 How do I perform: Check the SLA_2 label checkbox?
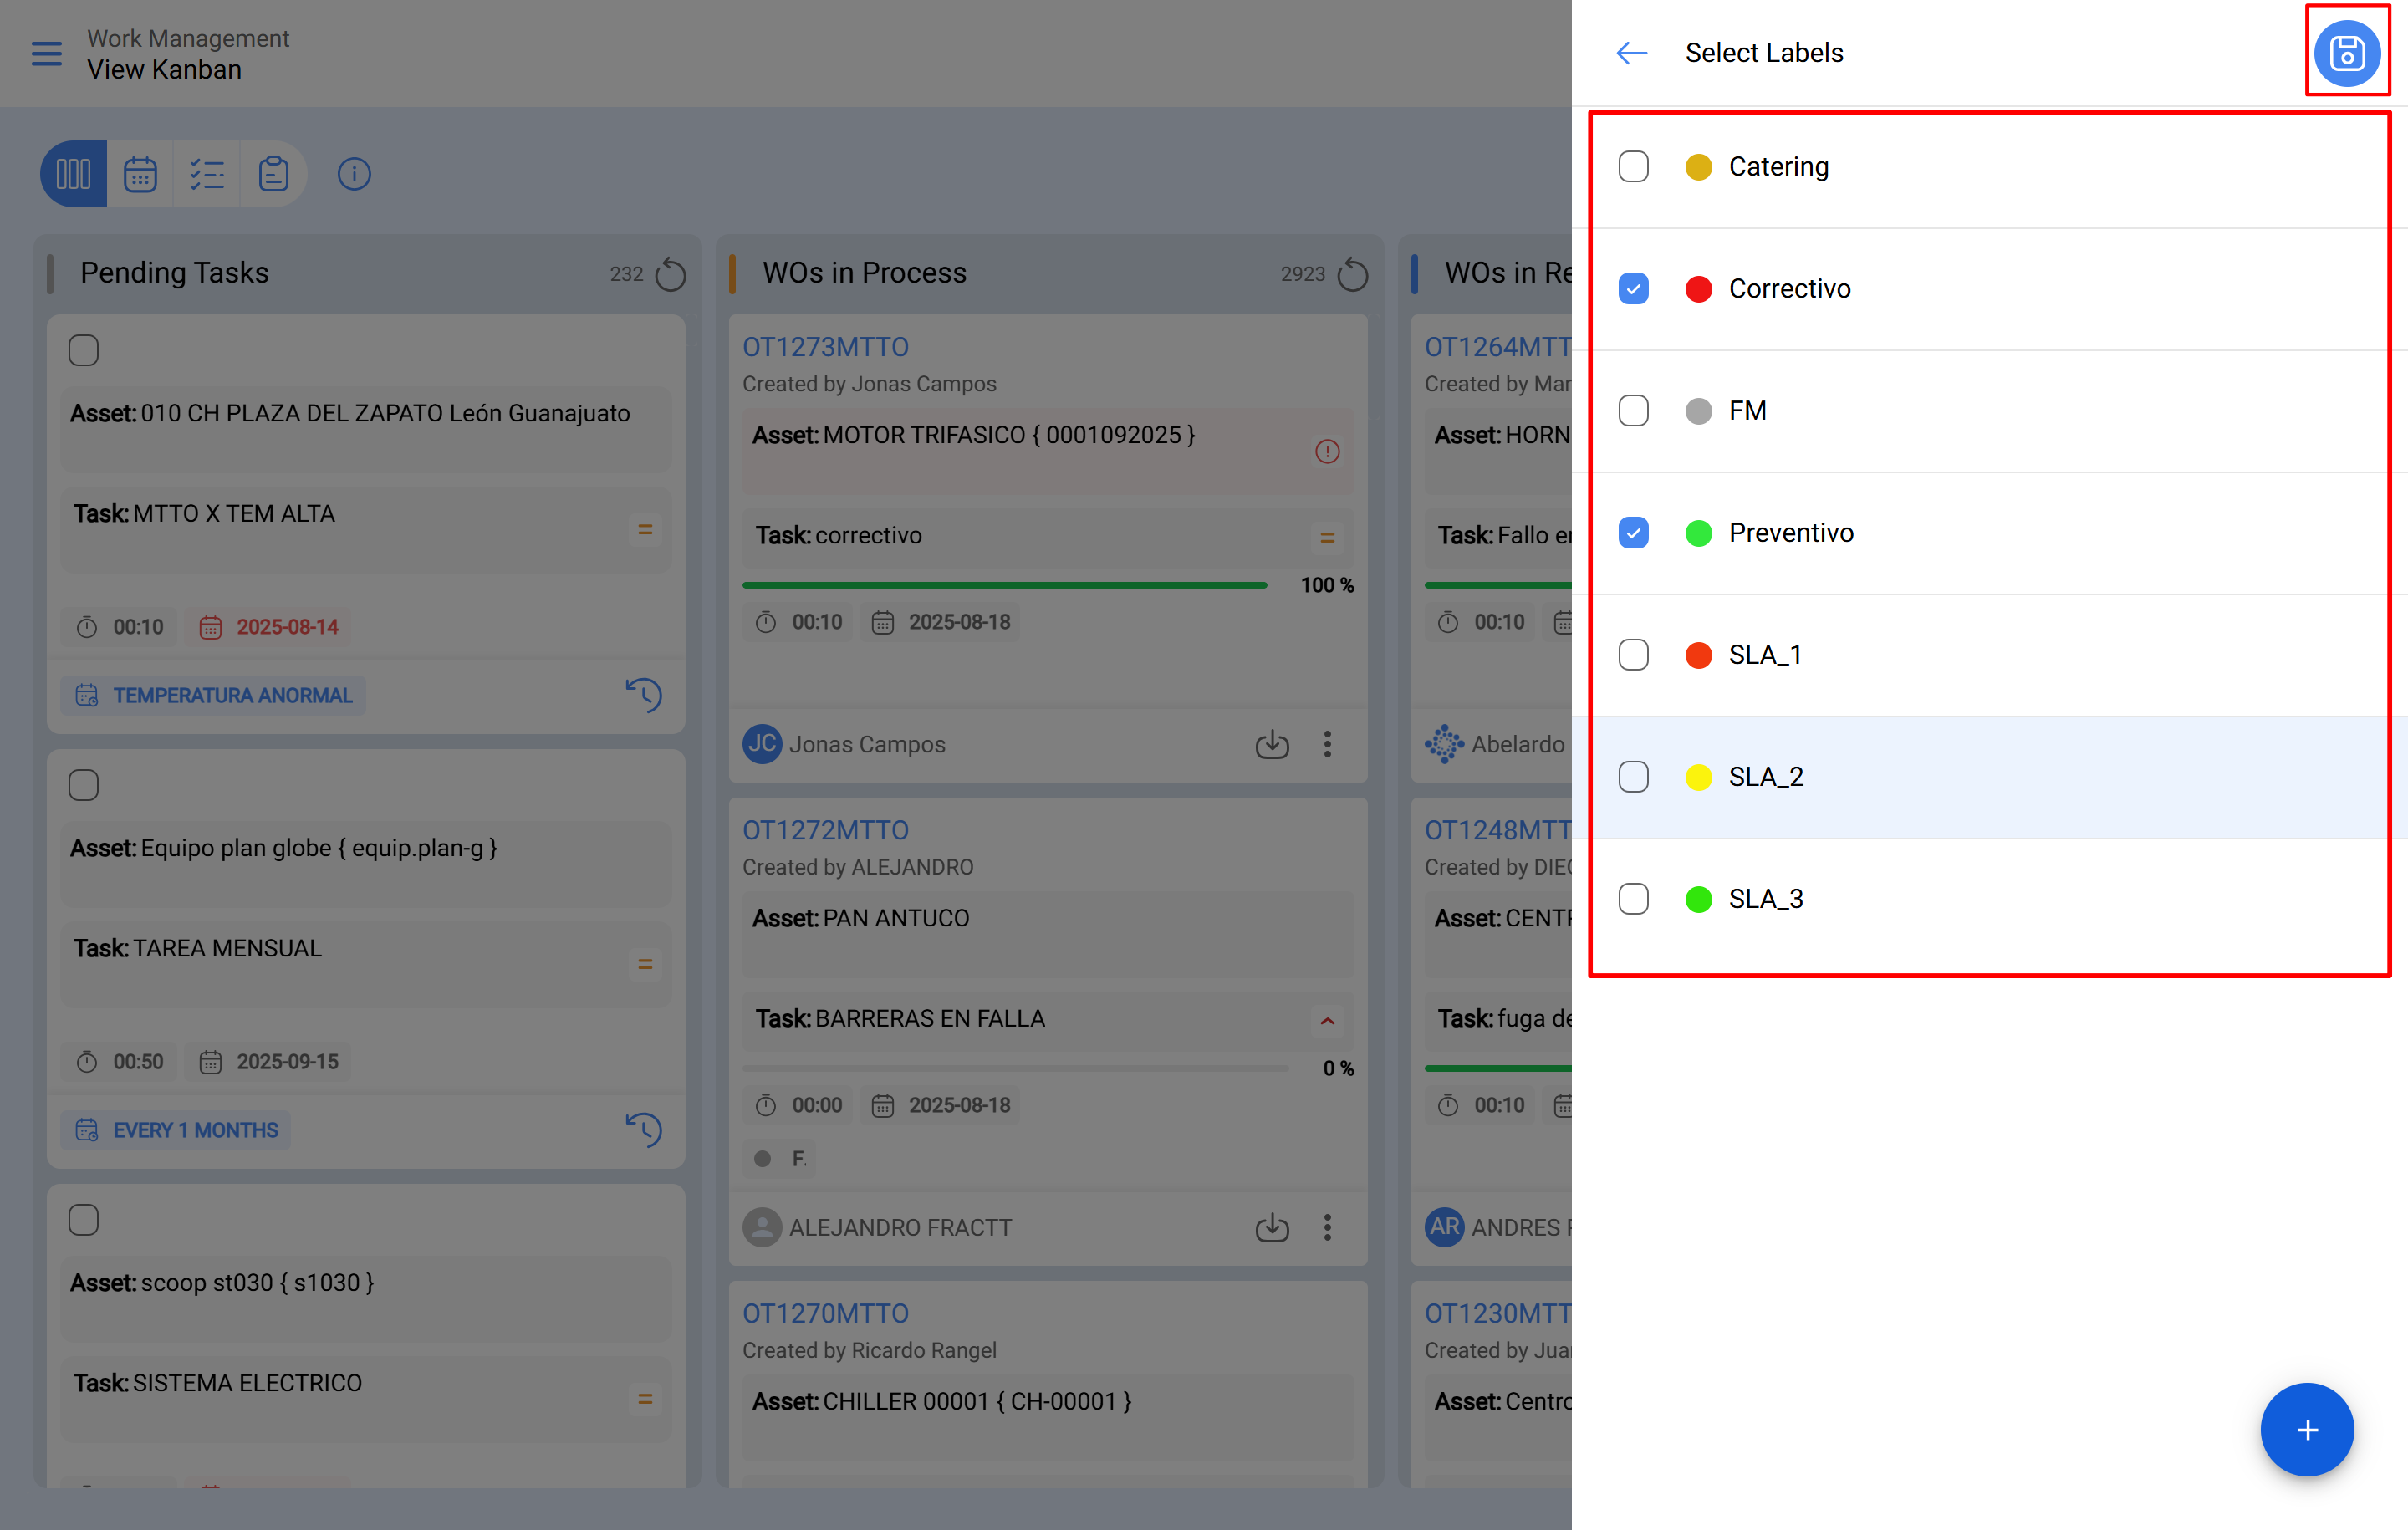[x=1633, y=777]
